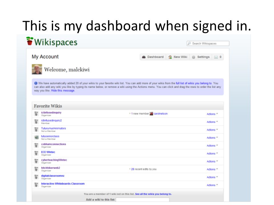This screenshot has height=205, width=274.
Task: Expand Actions menu for cobhamconnections
Action: [x=212, y=145]
